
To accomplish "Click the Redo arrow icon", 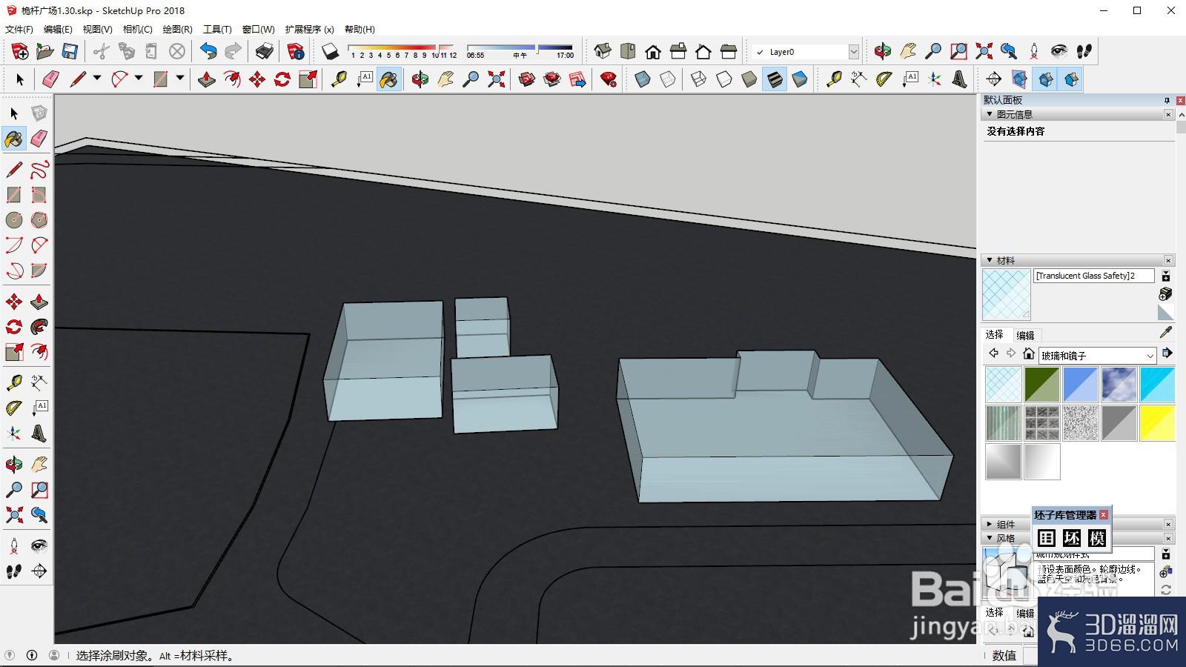I will pos(233,51).
